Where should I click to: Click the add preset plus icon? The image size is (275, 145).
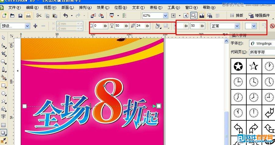click(x=35, y=26)
